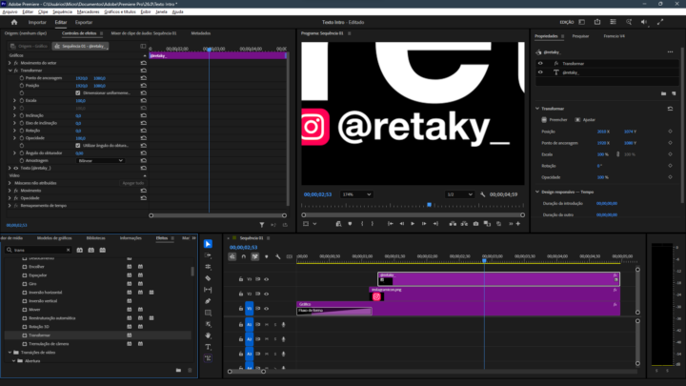Hide the Transformar layer in Propriedades
Image resolution: width=686 pixels, height=386 pixels.
[x=540, y=64]
